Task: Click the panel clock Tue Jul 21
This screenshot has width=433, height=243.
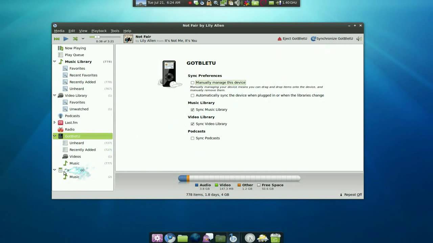Action: [x=164, y=3]
